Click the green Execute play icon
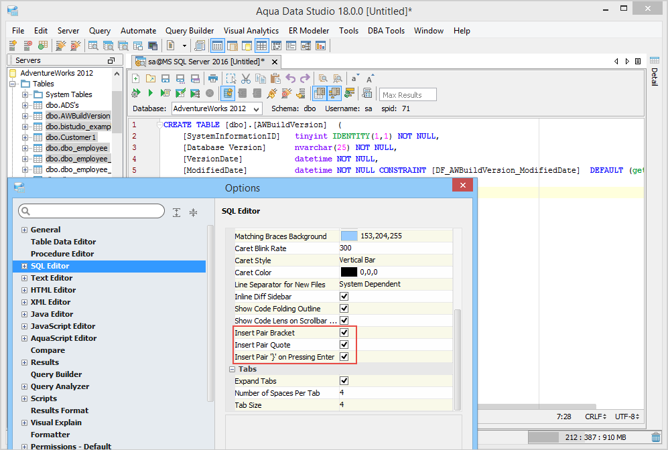668x450 pixels. tap(150, 93)
